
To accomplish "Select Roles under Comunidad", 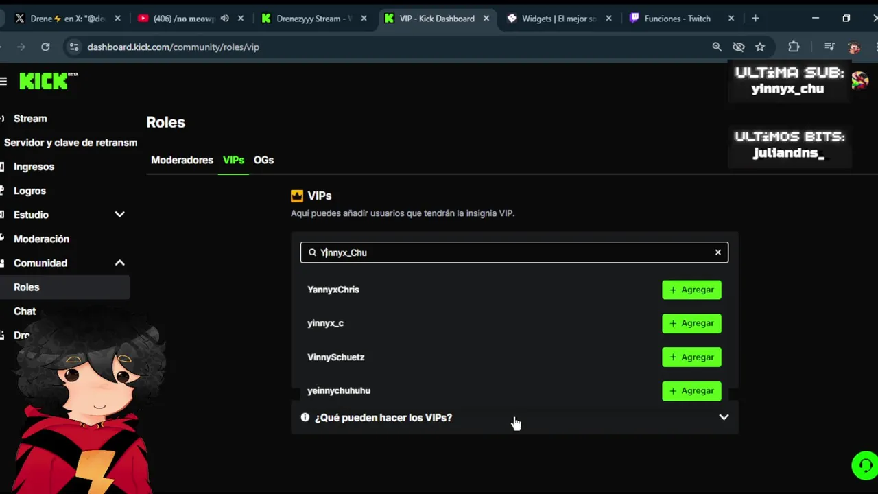I will [64, 287].
